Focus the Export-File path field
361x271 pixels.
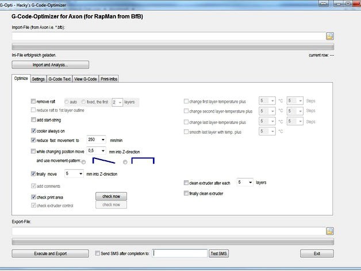click(169, 231)
